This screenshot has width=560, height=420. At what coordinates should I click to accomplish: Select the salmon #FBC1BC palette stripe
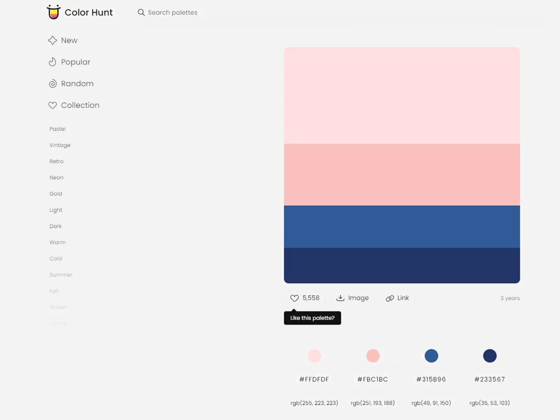click(402, 175)
